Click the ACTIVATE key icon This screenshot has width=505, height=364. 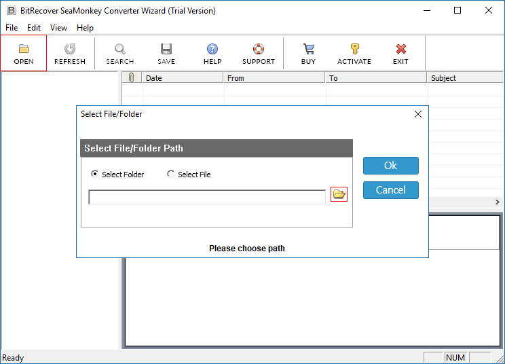pos(354,49)
